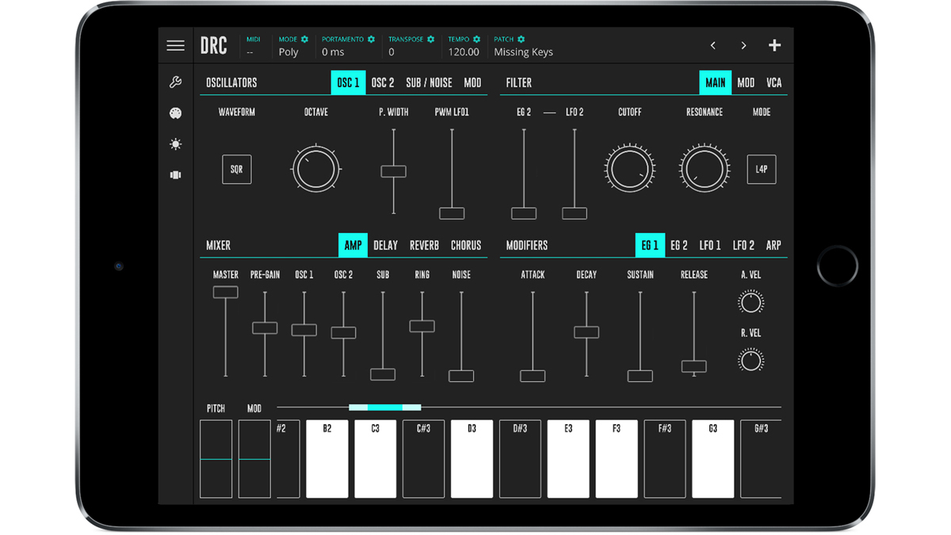
Task: Click mixer OSC 2 slider handle
Action: coord(343,333)
